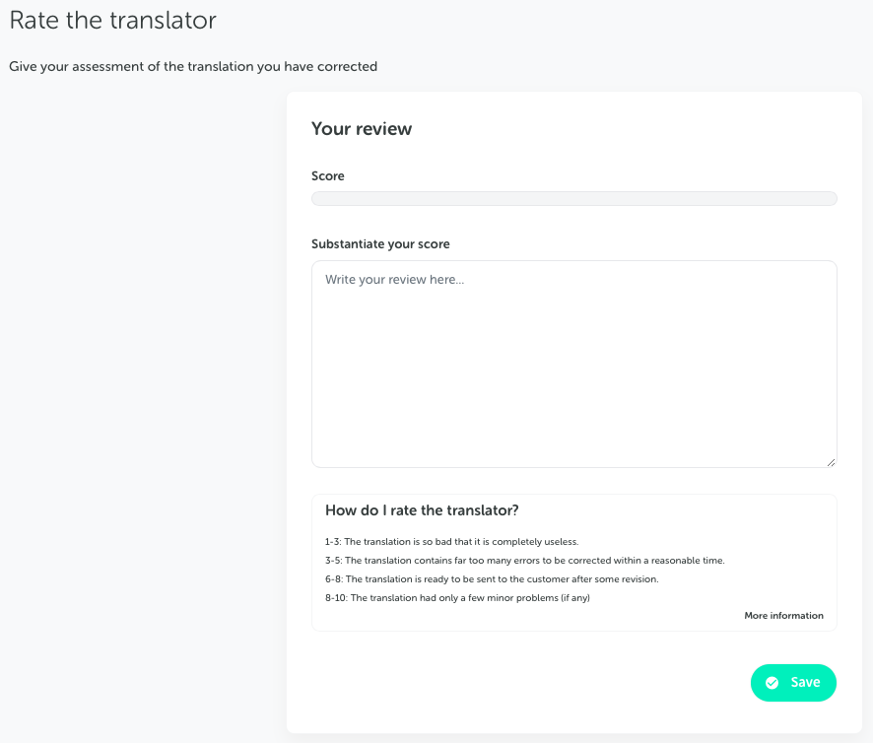Click the 'Save' text label on the green button
Viewport: 873px width, 743px height.
(x=805, y=683)
